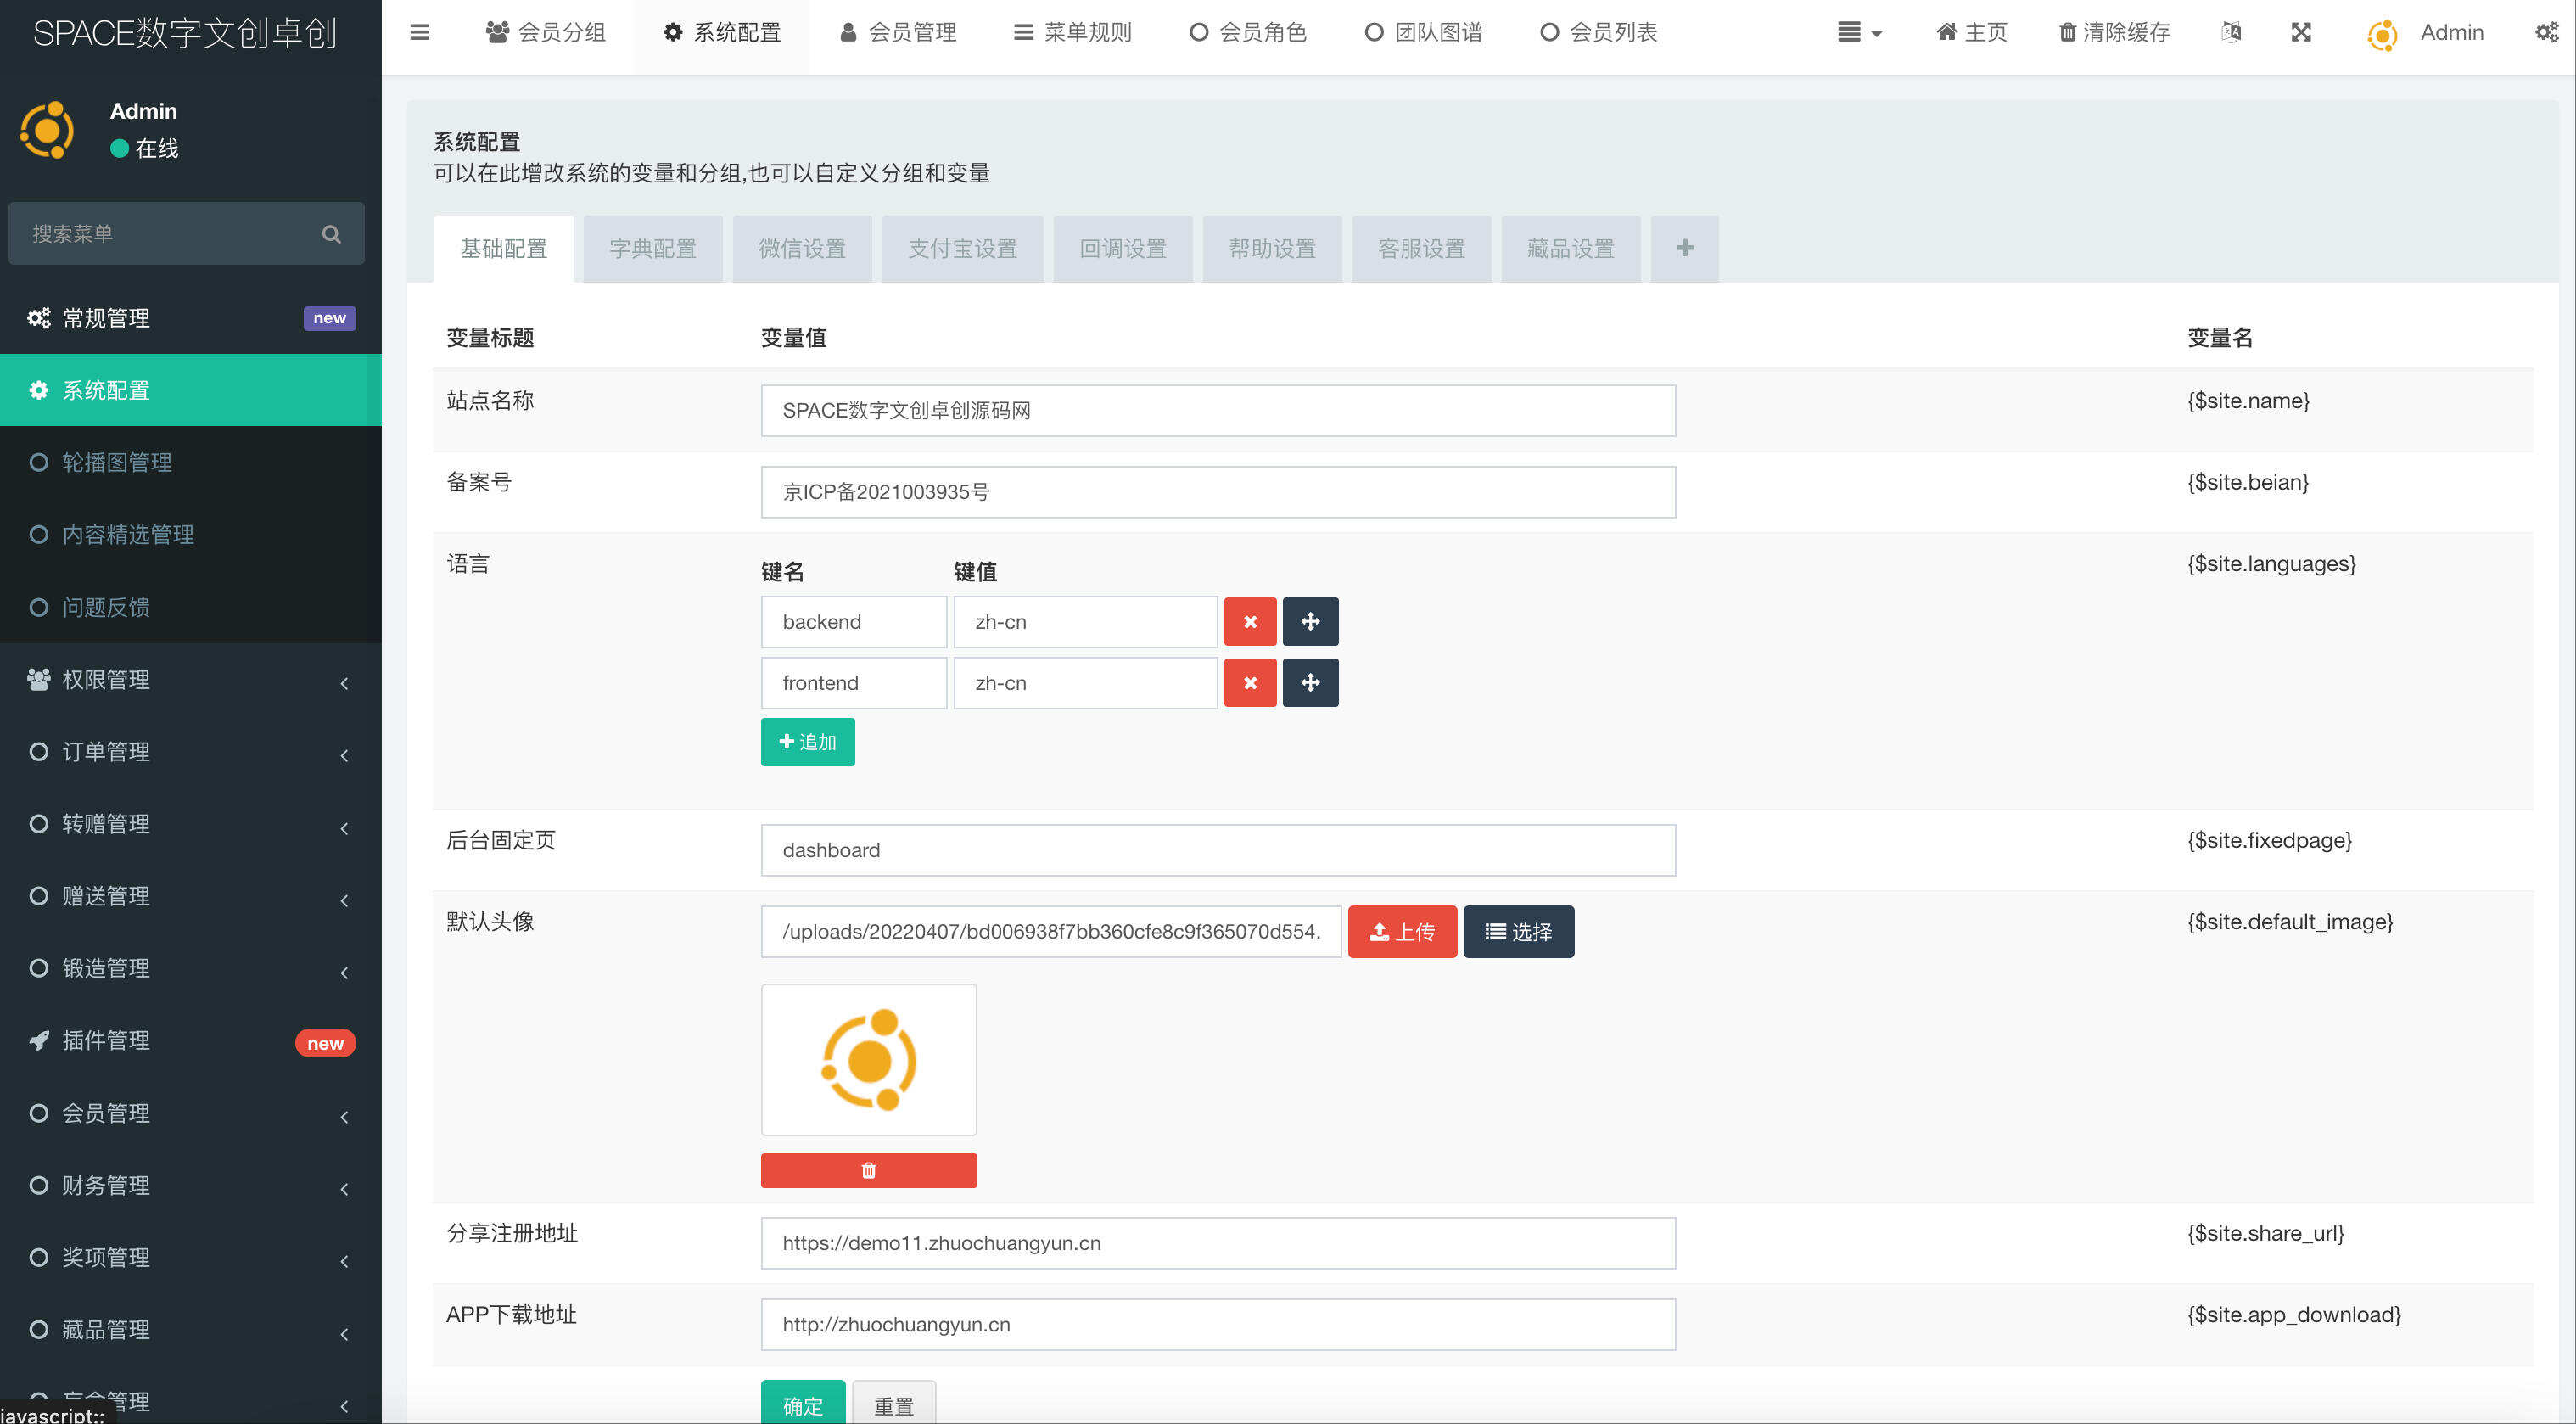
Task: Switch to the 微信设置 tab
Action: [801, 248]
